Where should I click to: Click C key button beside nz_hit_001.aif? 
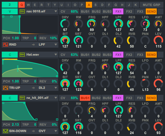(10, 98)
